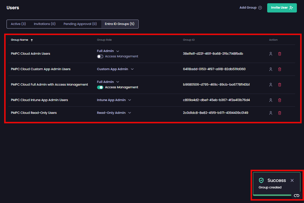This screenshot has height=203, width=304.
Task: Delete the PMPC Cloud Intune App Admin Users group
Action: tap(279, 100)
